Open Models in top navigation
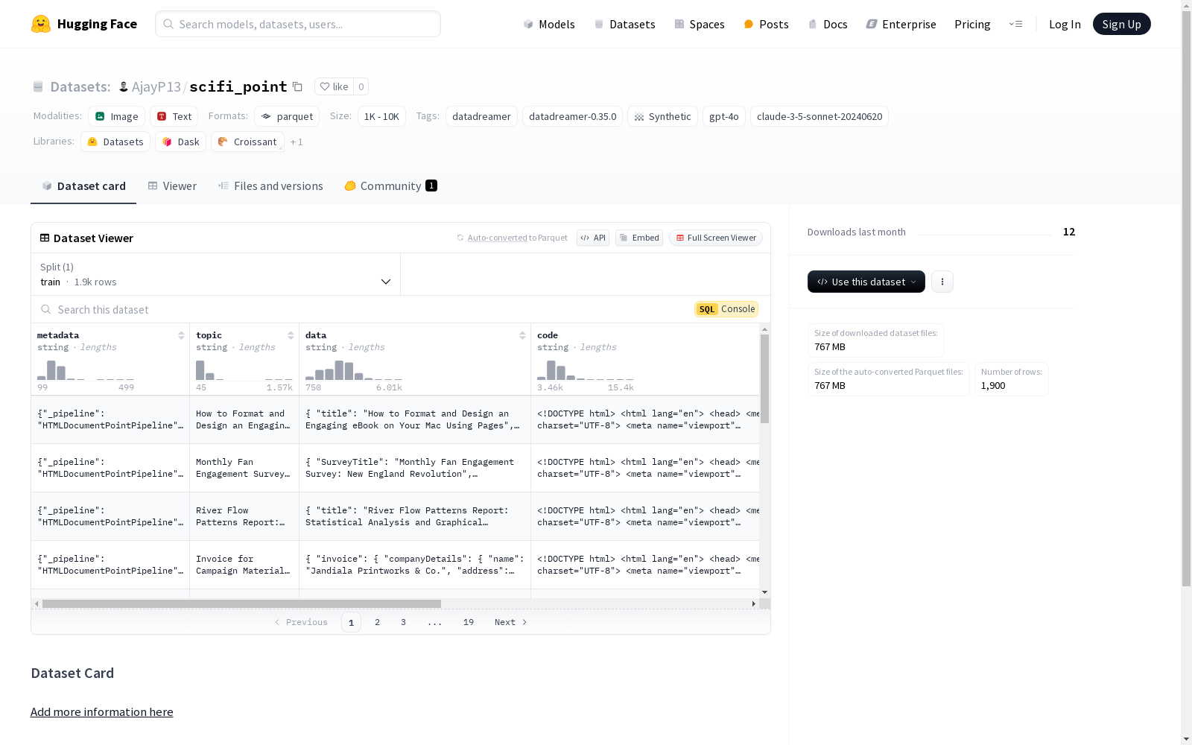 [x=549, y=24]
